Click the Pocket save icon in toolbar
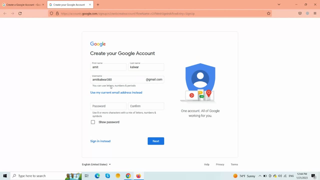 tap(300, 13)
